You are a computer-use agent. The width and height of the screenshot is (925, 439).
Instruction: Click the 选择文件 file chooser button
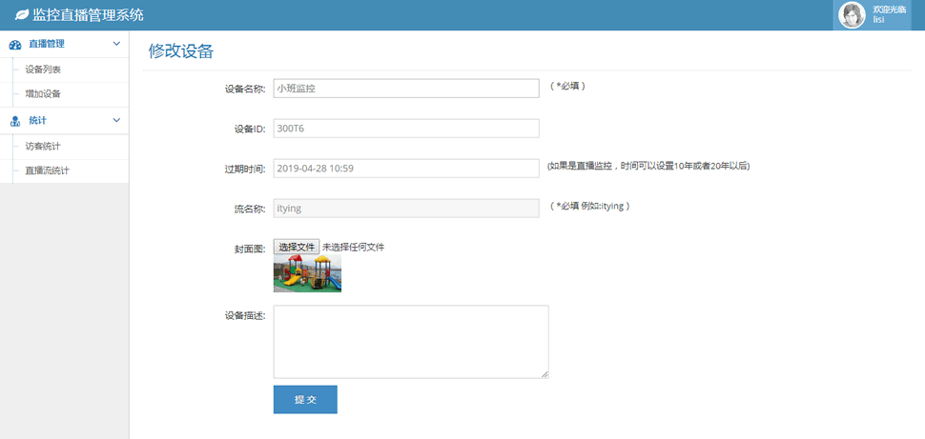pyautogui.click(x=297, y=247)
